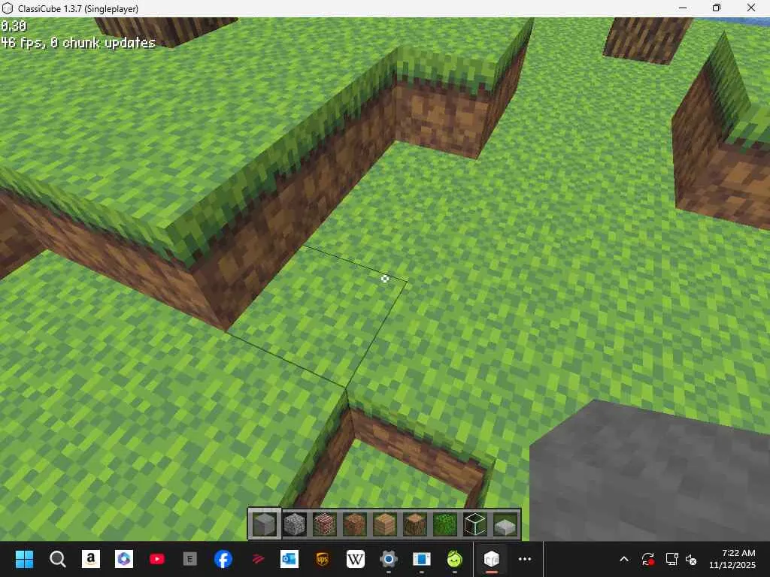Click the ClassiCube title bar app icon
Screen dimensions: 770x577
pos(8,8)
